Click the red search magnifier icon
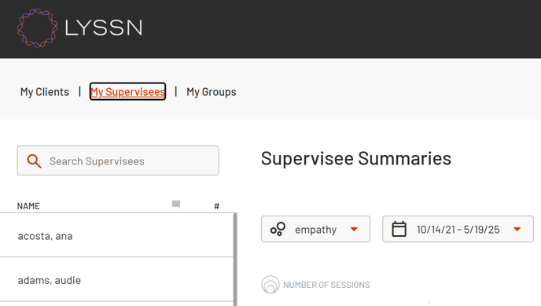The width and height of the screenshot is (541, 306). pos(34,161)
